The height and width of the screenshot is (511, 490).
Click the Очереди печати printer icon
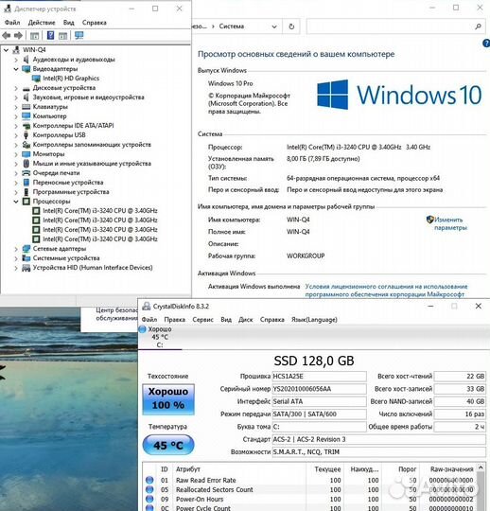(x=26, y=173)
